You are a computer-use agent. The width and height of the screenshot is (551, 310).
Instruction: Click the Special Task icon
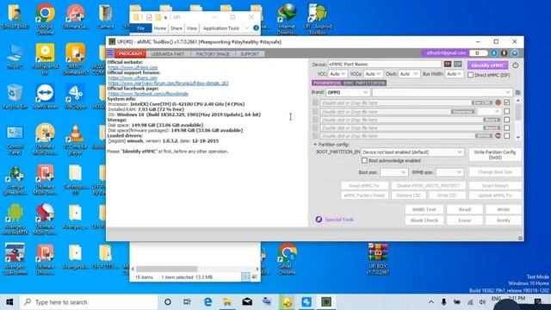point(319,220)
